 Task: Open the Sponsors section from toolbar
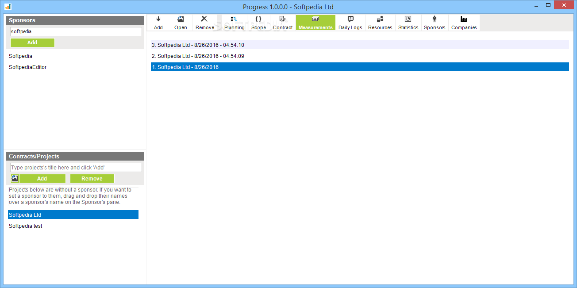(x=435, y=23)
